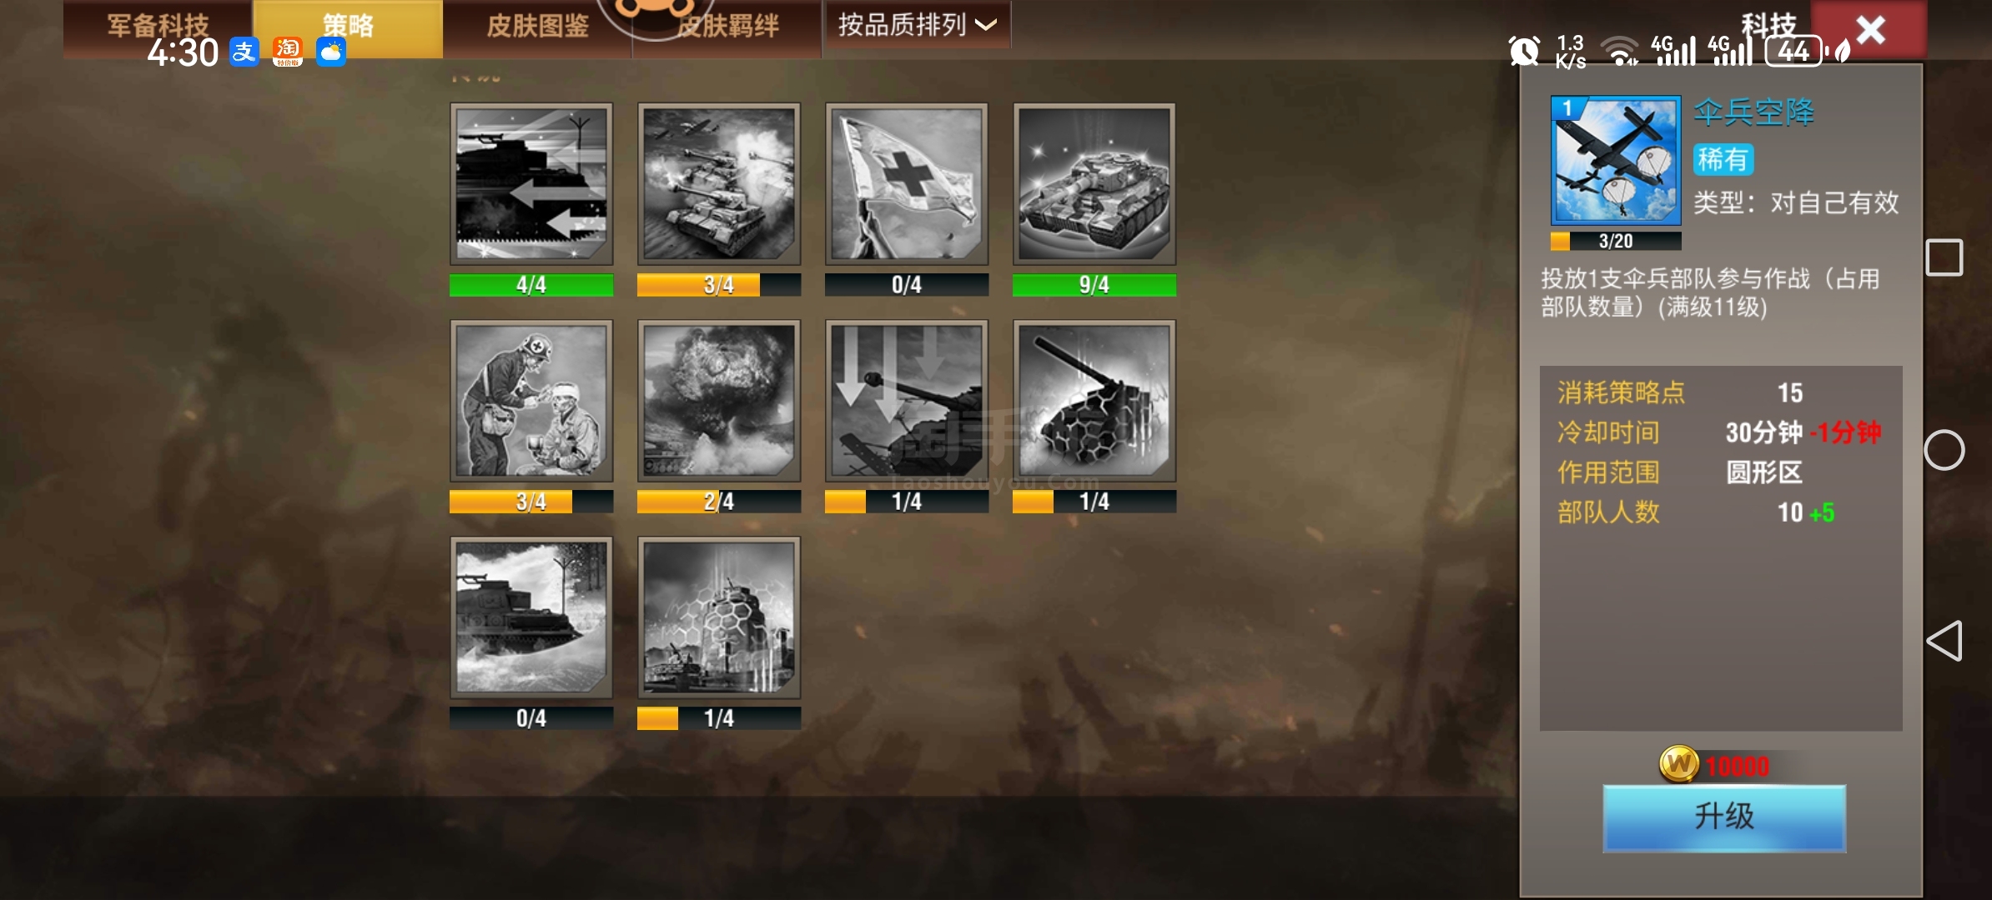This screenshot has width=1992, height=900.
Task: Open the medic treating soldier strategy card
Action: coord(531,401)
